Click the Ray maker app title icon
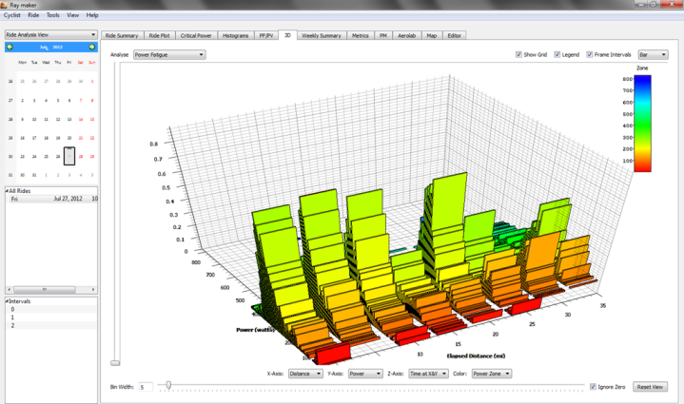684x404 pixels. pyautogui.click(x=4, y=5)
